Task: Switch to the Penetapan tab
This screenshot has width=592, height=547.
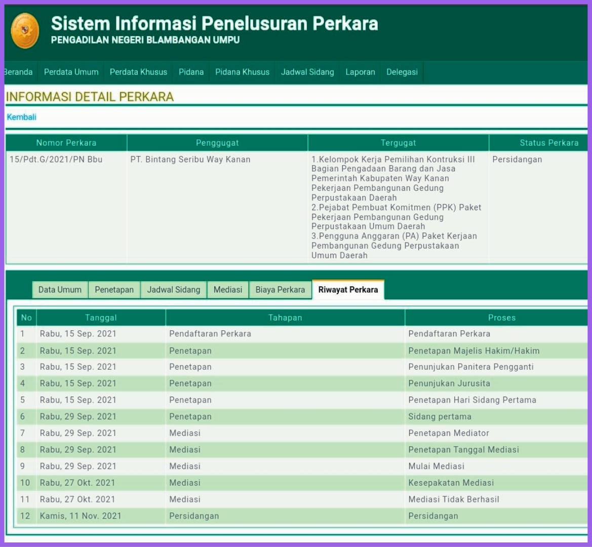Action: (114, 290)
